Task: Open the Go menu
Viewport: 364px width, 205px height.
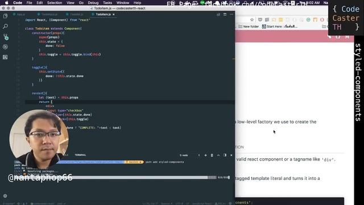Action: tap(81, 3)
